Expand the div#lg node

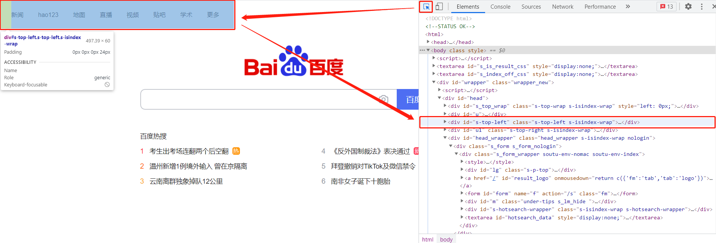click(x=462, y=169)
